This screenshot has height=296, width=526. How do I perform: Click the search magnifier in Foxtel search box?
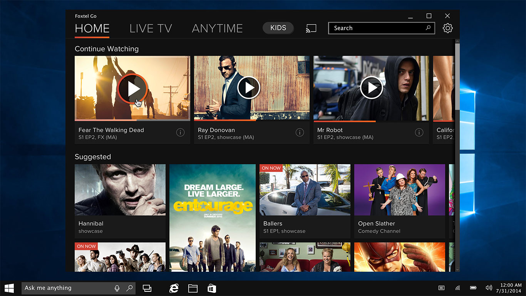click(x=428, y=28)
